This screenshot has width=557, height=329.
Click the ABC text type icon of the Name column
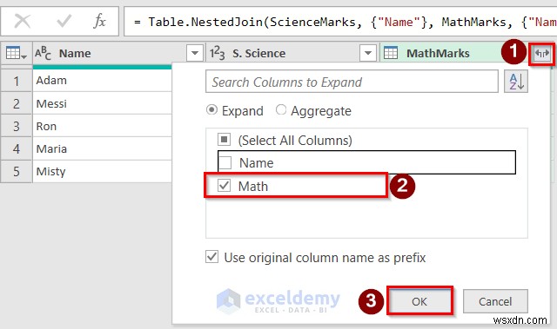pos(43,54)
